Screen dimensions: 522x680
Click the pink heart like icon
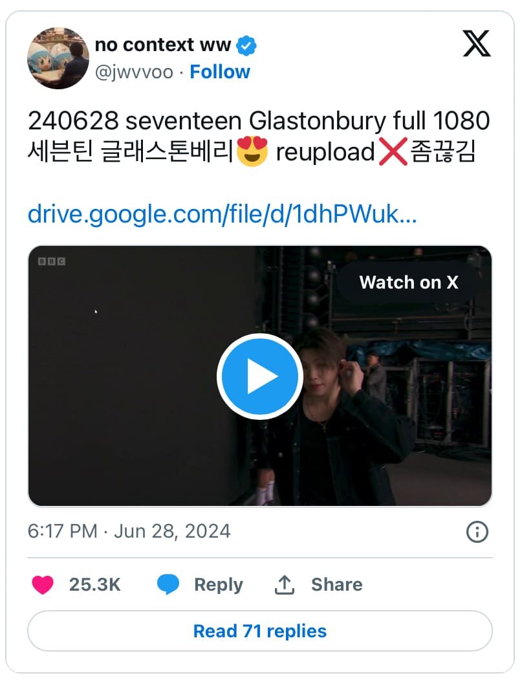click(43, 585)
